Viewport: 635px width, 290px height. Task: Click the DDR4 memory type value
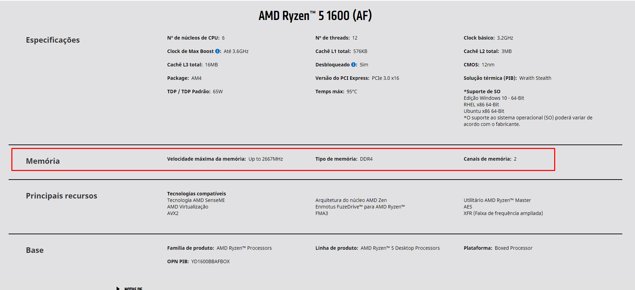(x=366, y=159)
